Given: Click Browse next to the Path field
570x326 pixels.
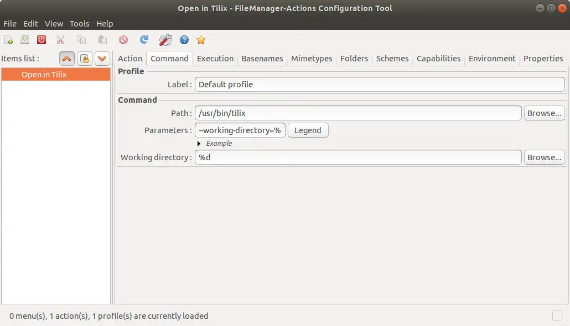Looking at the screenshot, I should [544, 113].
